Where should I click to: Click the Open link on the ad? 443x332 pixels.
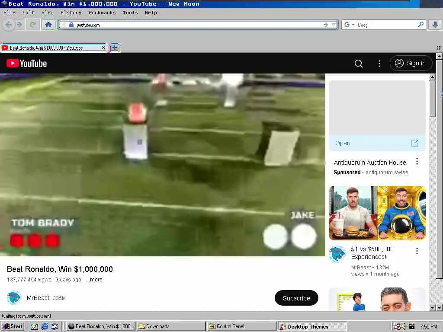[x=343, y=143]
